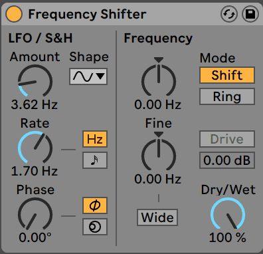Click the 100 % Dry/Wet value

coord(228,237)
